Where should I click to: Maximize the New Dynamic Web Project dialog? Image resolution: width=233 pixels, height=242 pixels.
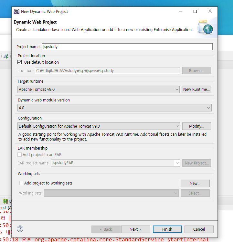pos(195,11)
